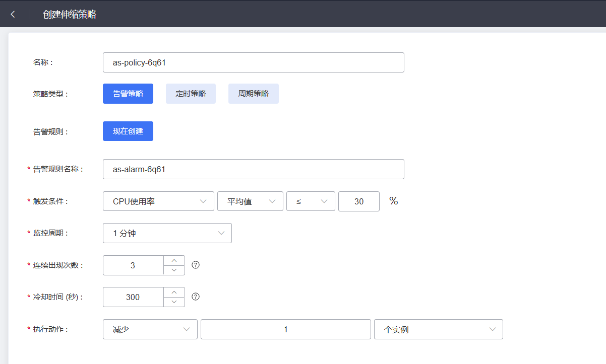The image size is (606, 364).
Task: Select 定时策略 policy type
Action: (x=191, y=94)
